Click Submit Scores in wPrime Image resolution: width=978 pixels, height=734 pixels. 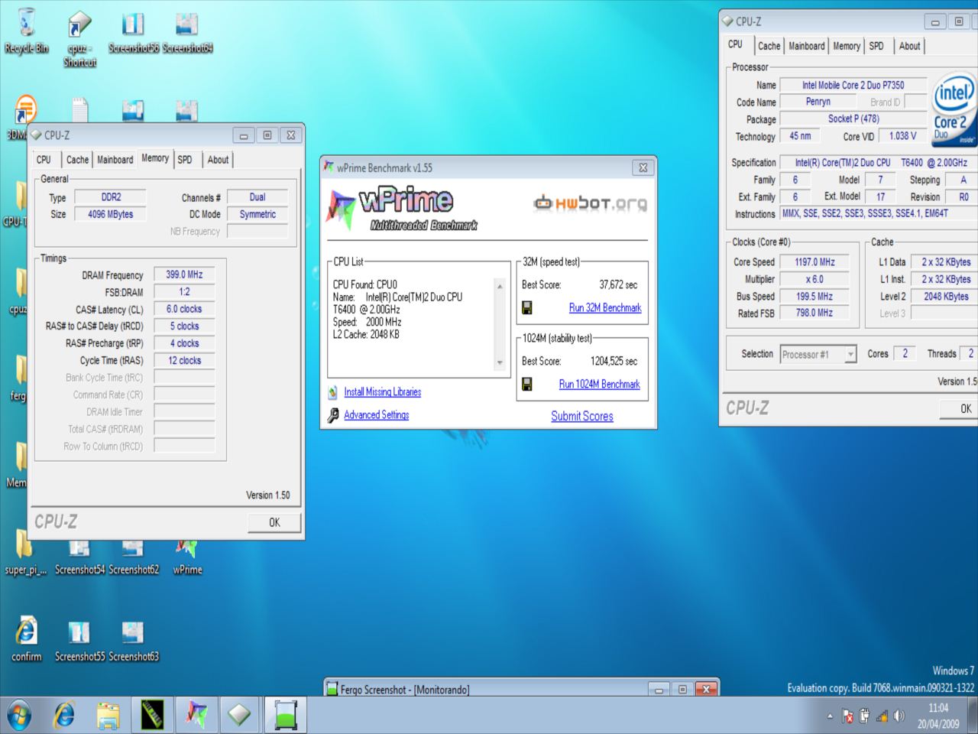582,416
